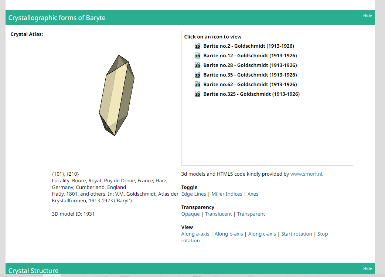The height and width of the screenshot is (277, 385).
Task: Toggle the Axes display
Action: pyautogui.click(x=253, y=194)
